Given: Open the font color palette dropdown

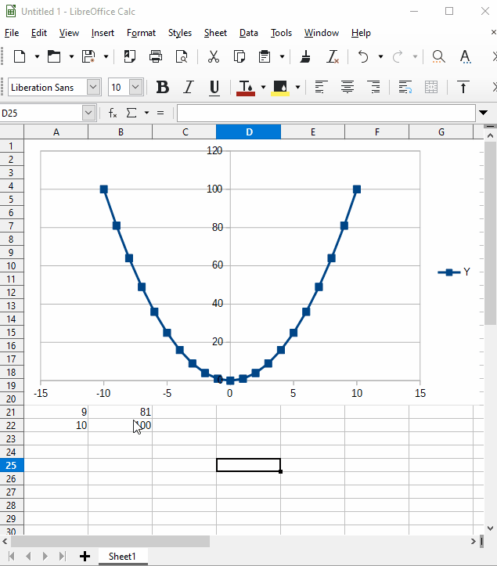Looking at the screenshot, I should point(263,88).
